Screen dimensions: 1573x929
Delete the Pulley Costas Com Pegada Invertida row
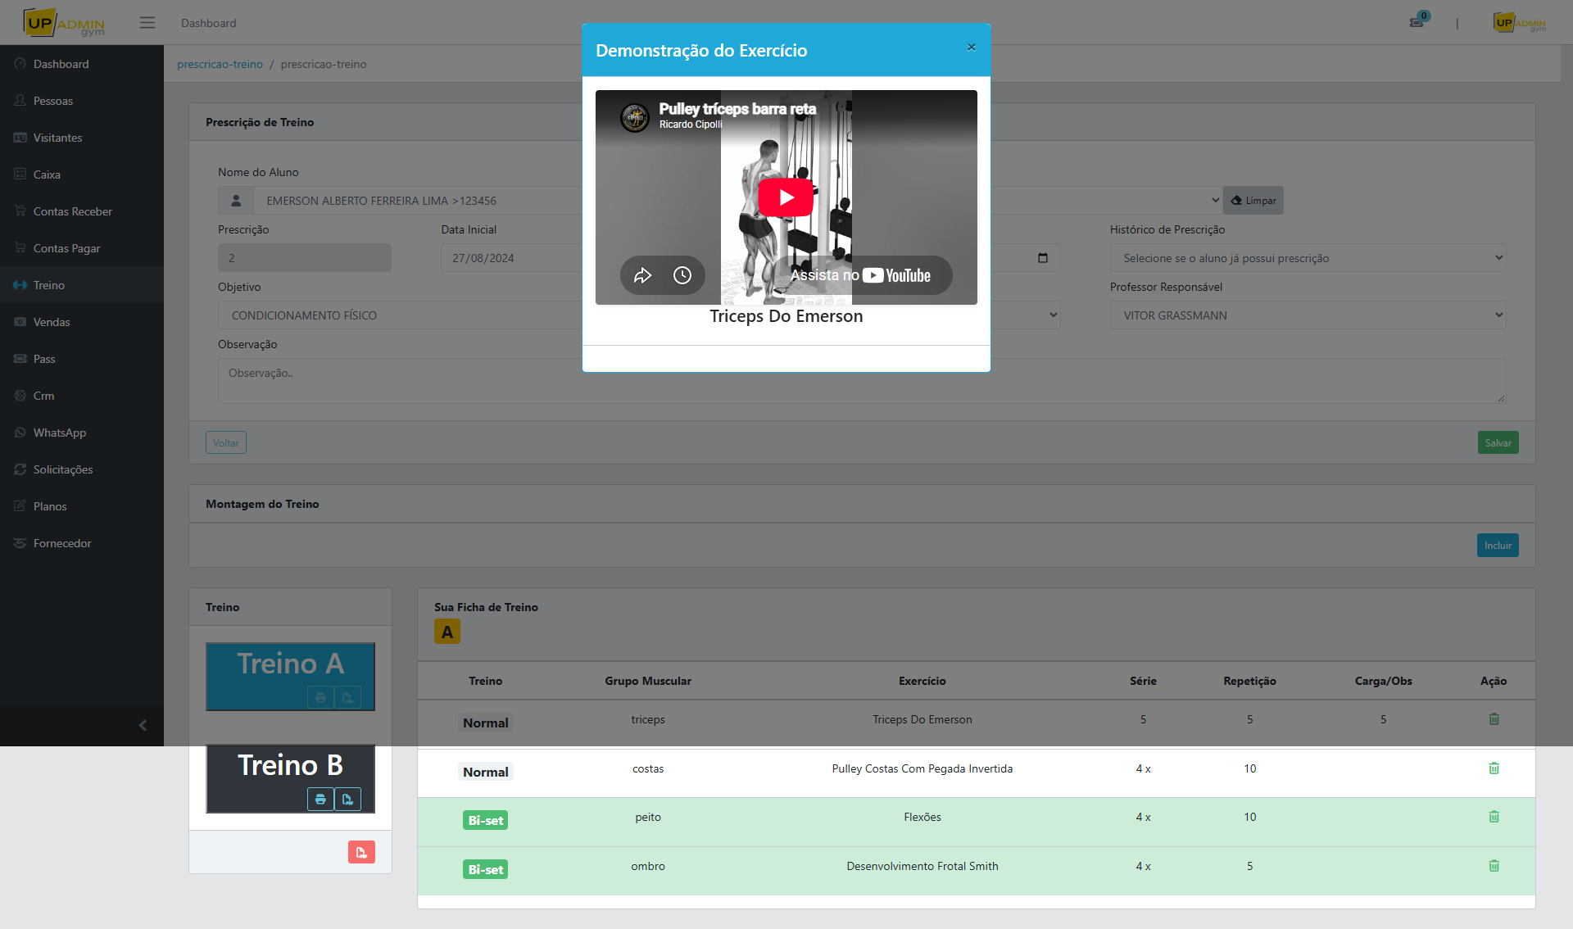click(1494, 768)
